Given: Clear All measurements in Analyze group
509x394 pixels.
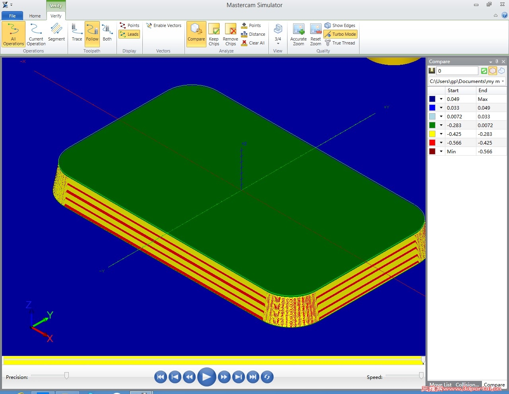Looking at the screenshot, I should [x=253, y=43].
